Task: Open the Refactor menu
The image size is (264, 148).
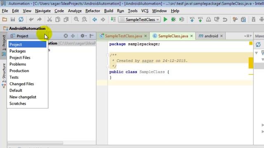Action: (92, 11)
